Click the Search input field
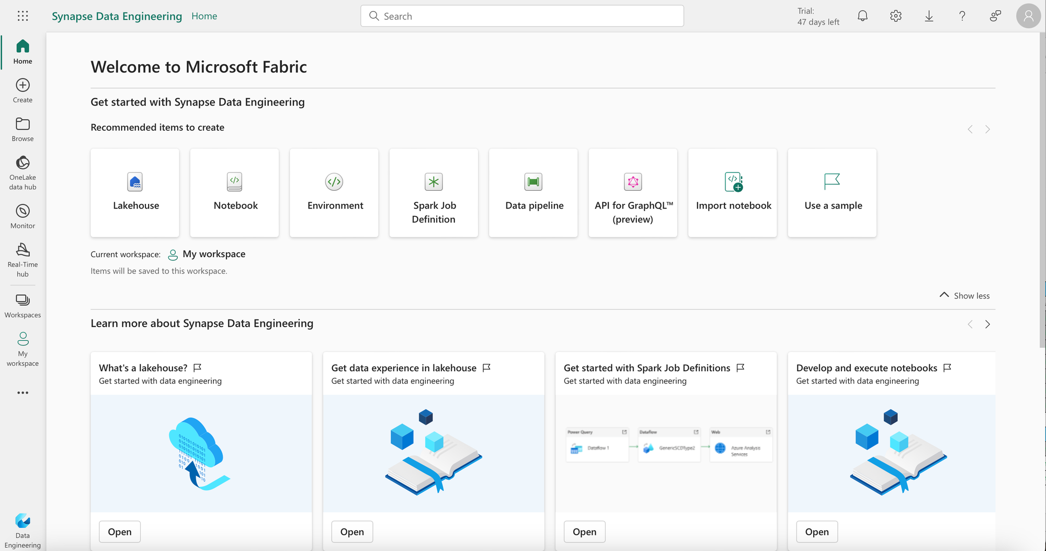 click(x=522, y=16)
